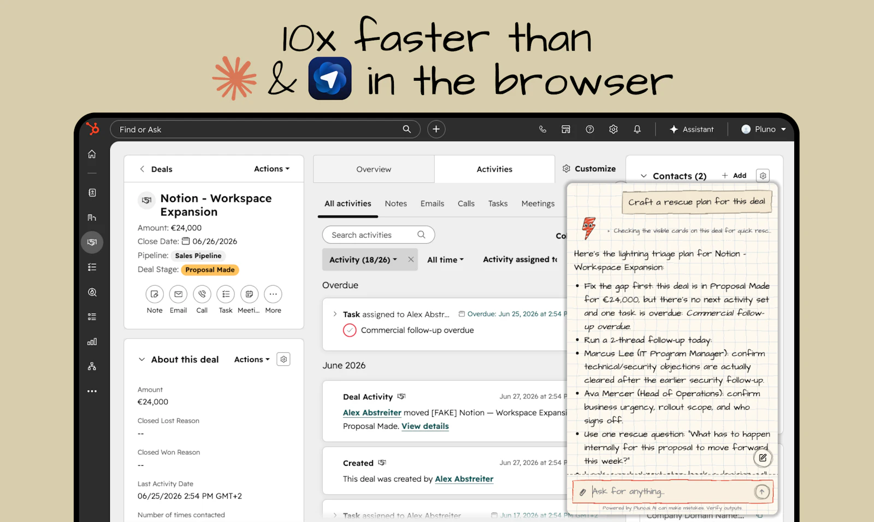This screenshot has height=522, width=874.
Task: Click the new chat edit pencil icon
Action: coord(763,458)
